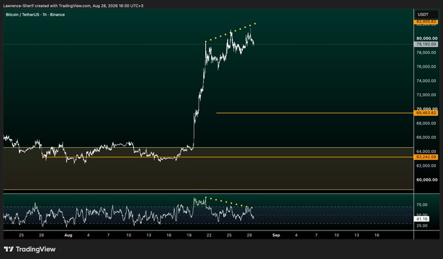Select the yellow dotted trendline on RSI pane
Image resolution: width=443 pixels, height=259 pixels.
tap(229, 202)
